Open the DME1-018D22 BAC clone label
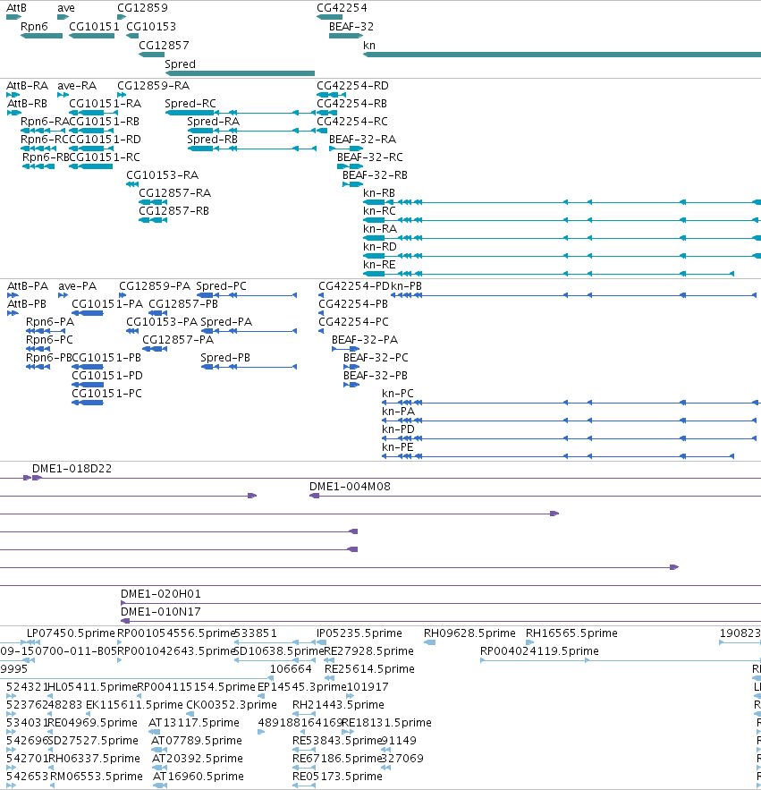 click(x=72, y=469)
